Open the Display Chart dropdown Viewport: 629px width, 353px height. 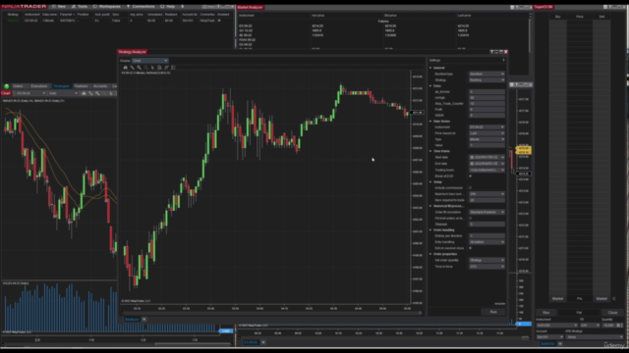click(x=150, y=61)
